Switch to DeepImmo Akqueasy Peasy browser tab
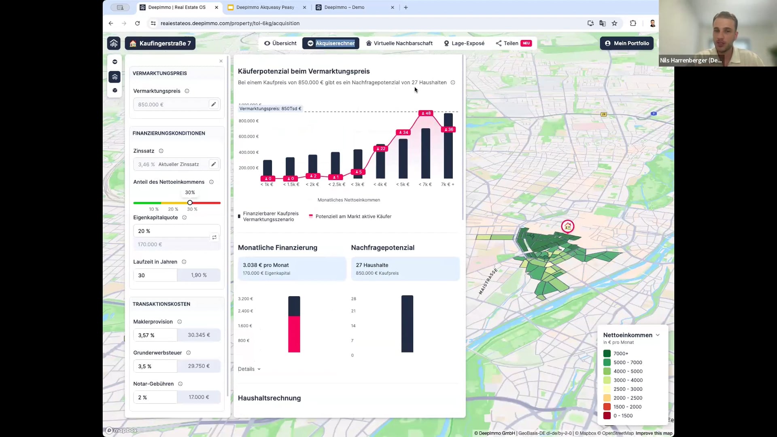Viewport: 777px width, 437px height. coord(265,7)
